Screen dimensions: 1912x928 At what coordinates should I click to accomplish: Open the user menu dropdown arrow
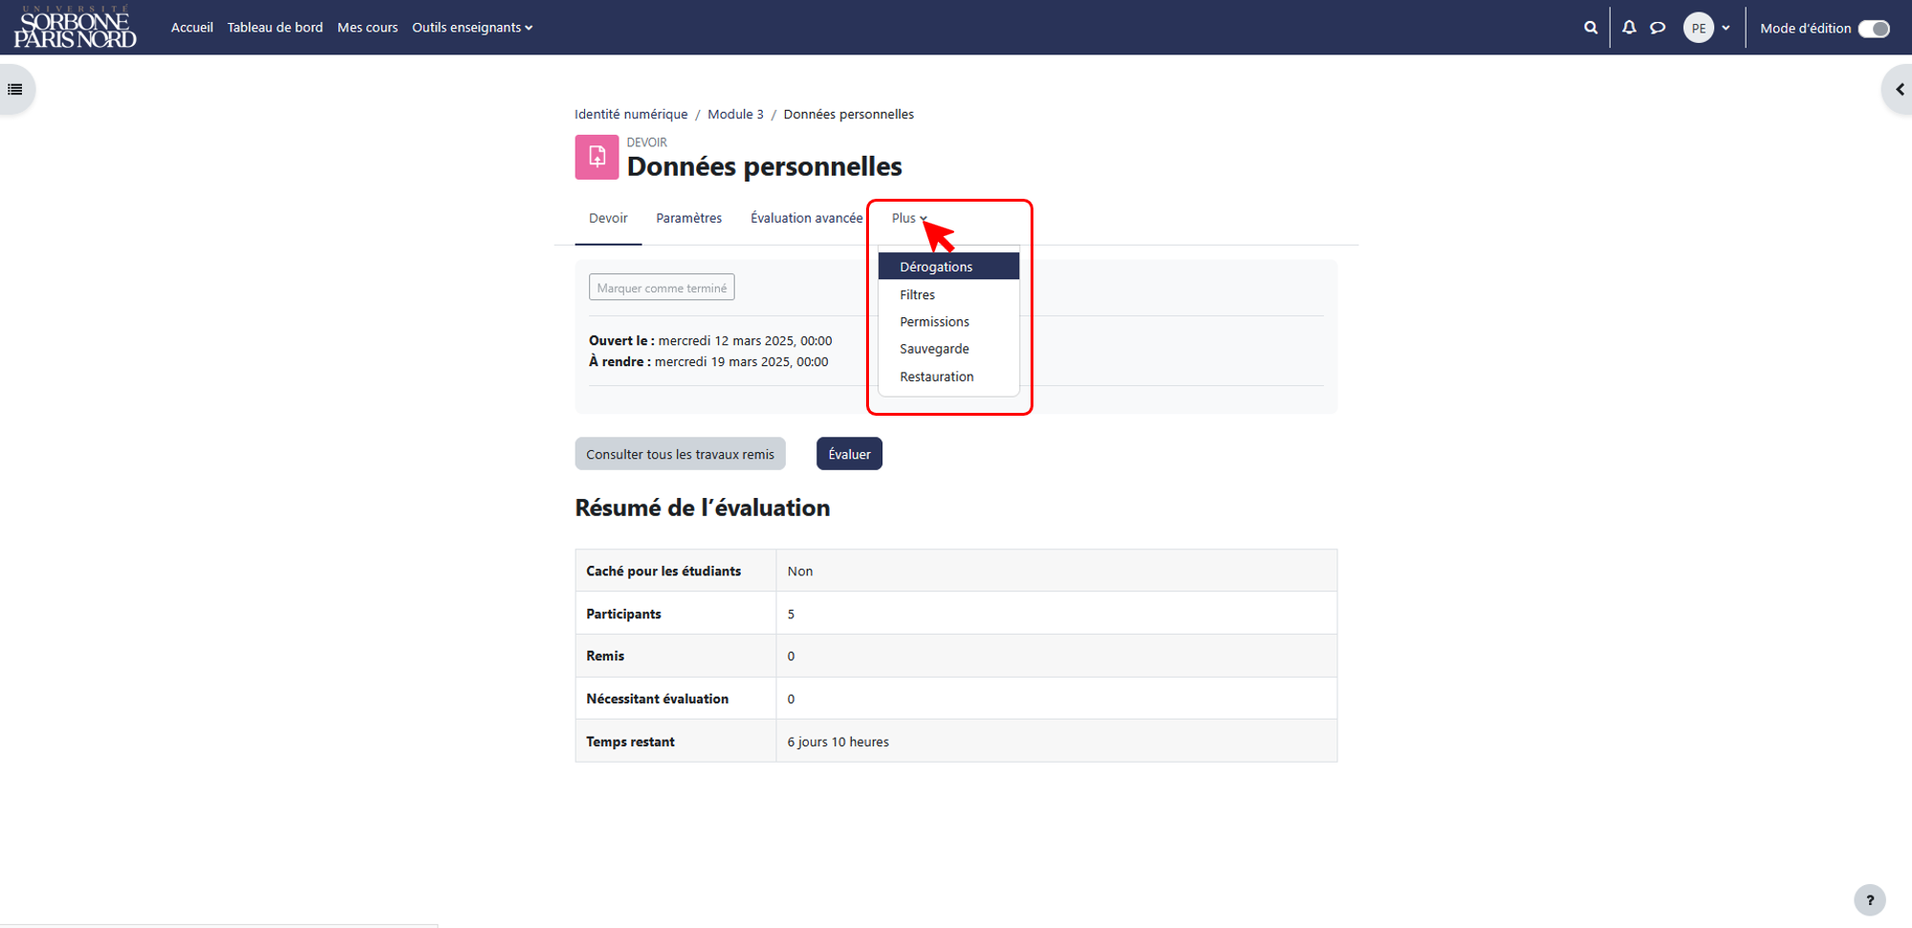(x=1726, y=28)
